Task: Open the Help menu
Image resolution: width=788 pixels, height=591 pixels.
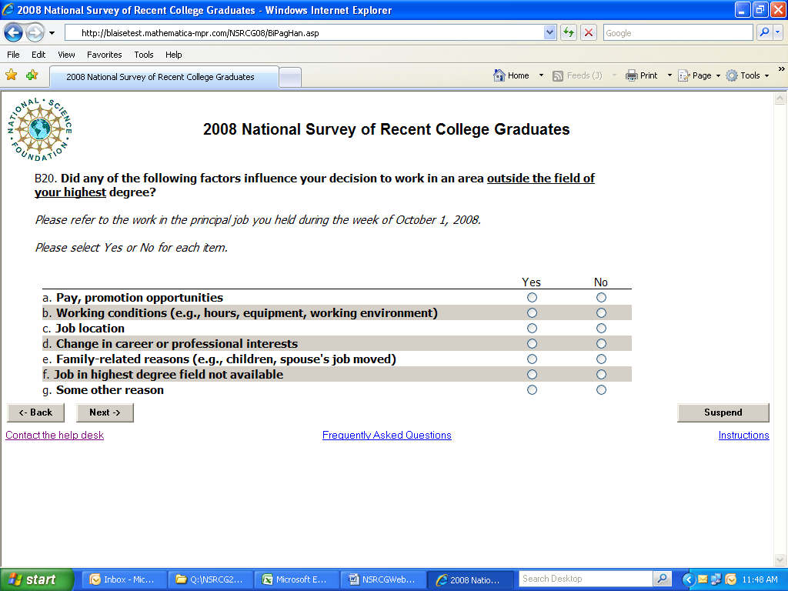Action: coord(173,55)
